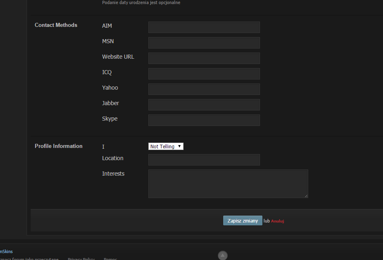This screenshot has width=383, height=260.
Task: Click the scroll-to-top arrow icon
Action: [x=222, y=255]
